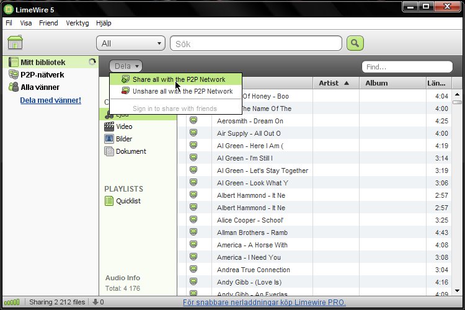465x310 pixels.
Task: Click the song list scroll down arrow
Action: (457, 291)
